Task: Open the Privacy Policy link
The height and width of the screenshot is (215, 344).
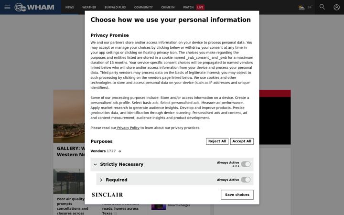Action: [128, 128]
